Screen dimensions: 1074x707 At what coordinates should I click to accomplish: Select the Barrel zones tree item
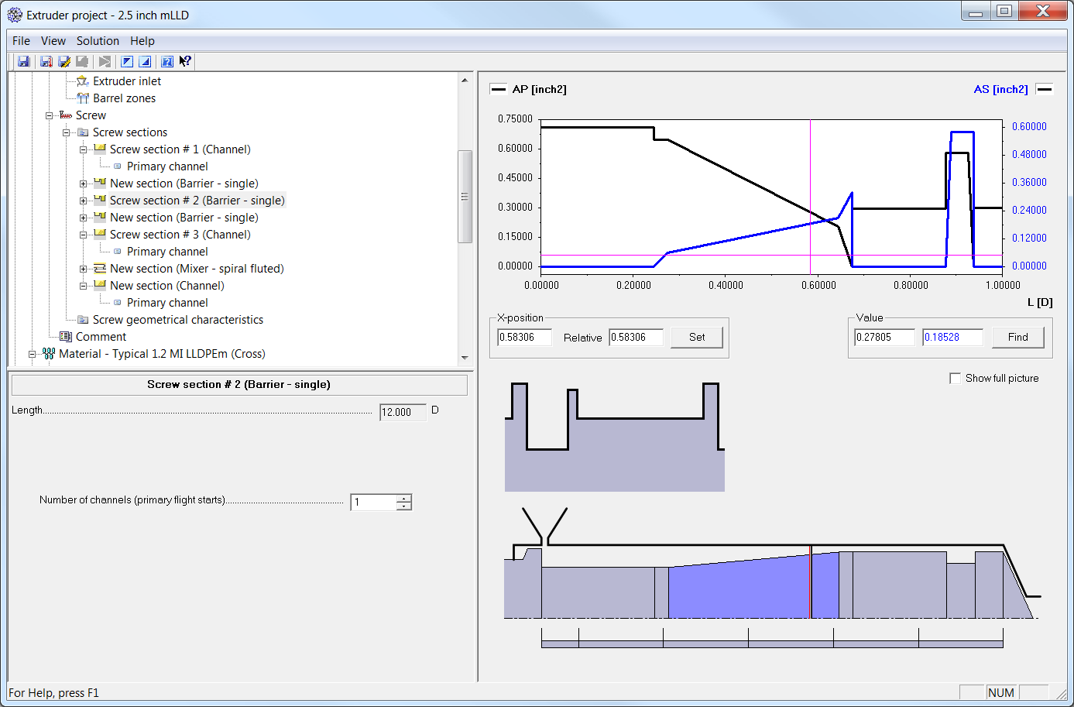click(124, 98)
